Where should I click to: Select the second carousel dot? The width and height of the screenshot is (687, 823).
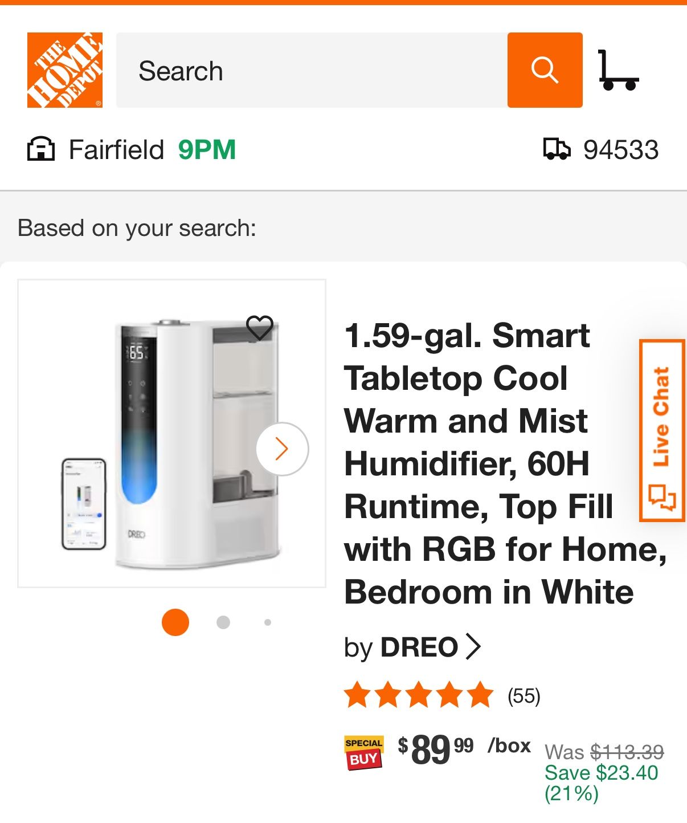223,622
